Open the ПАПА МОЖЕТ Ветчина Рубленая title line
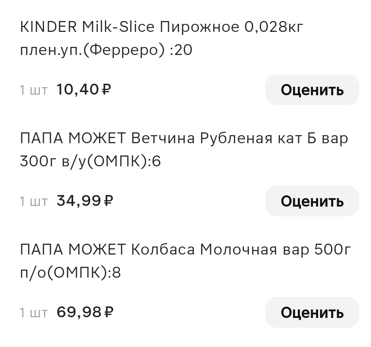Screen dimensions: 371x347 [x=184, y=138]
